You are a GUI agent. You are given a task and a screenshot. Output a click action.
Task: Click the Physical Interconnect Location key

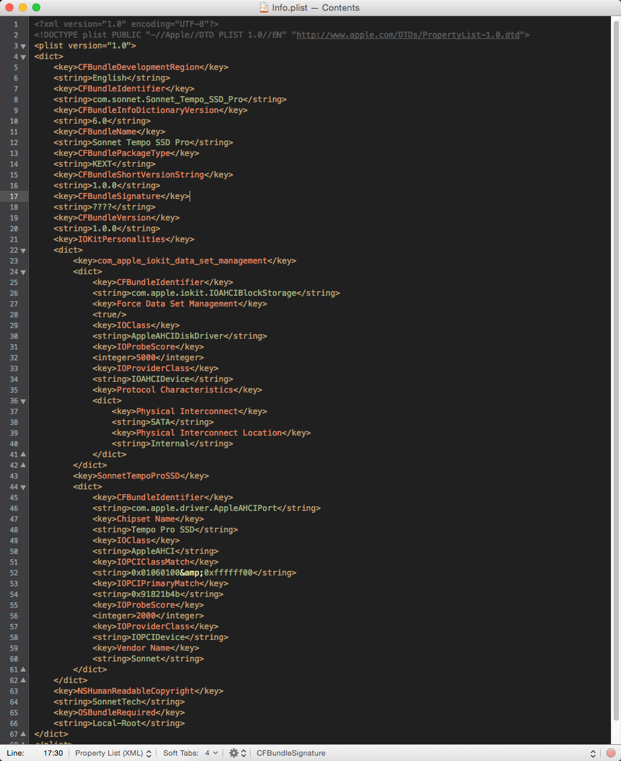pos(208,433)
